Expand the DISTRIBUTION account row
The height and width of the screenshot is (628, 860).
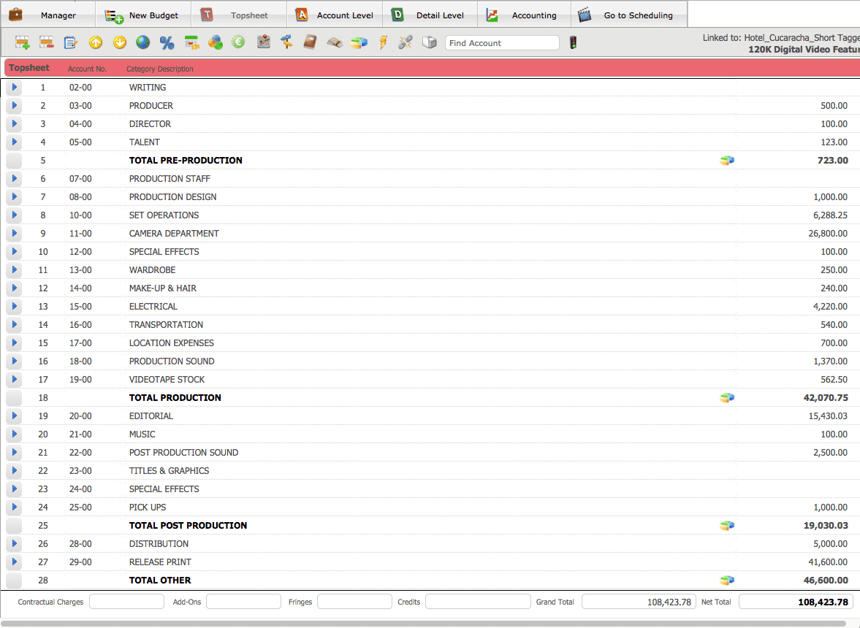click(x=15, y=543)
